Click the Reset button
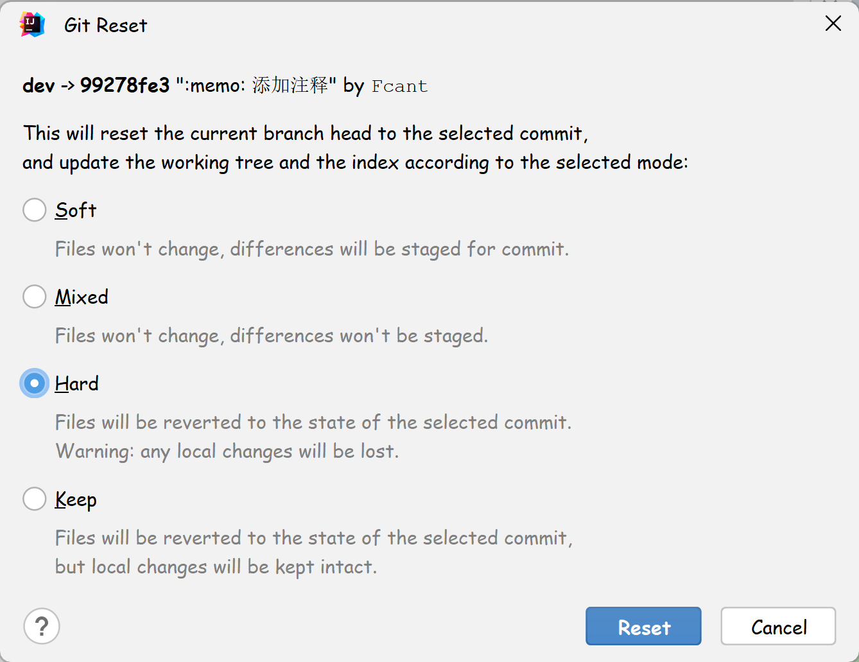This screenshot has height=662, width=859. pyautogui.click(x=643, y=627)
